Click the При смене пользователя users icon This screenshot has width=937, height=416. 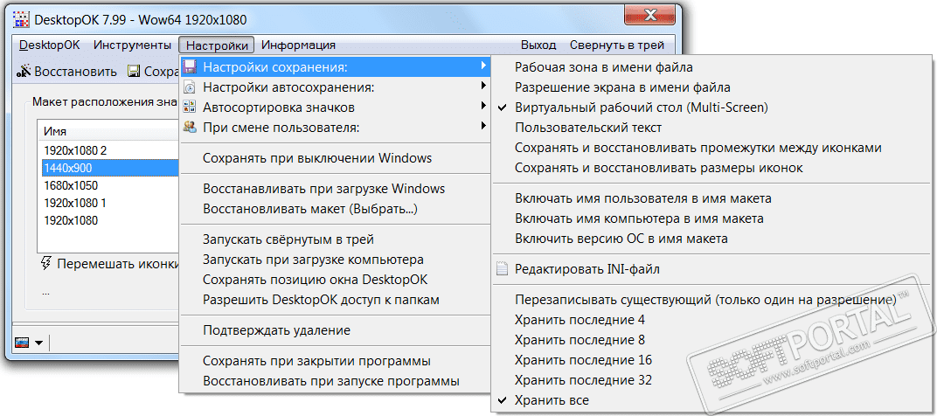click(190, 127)
